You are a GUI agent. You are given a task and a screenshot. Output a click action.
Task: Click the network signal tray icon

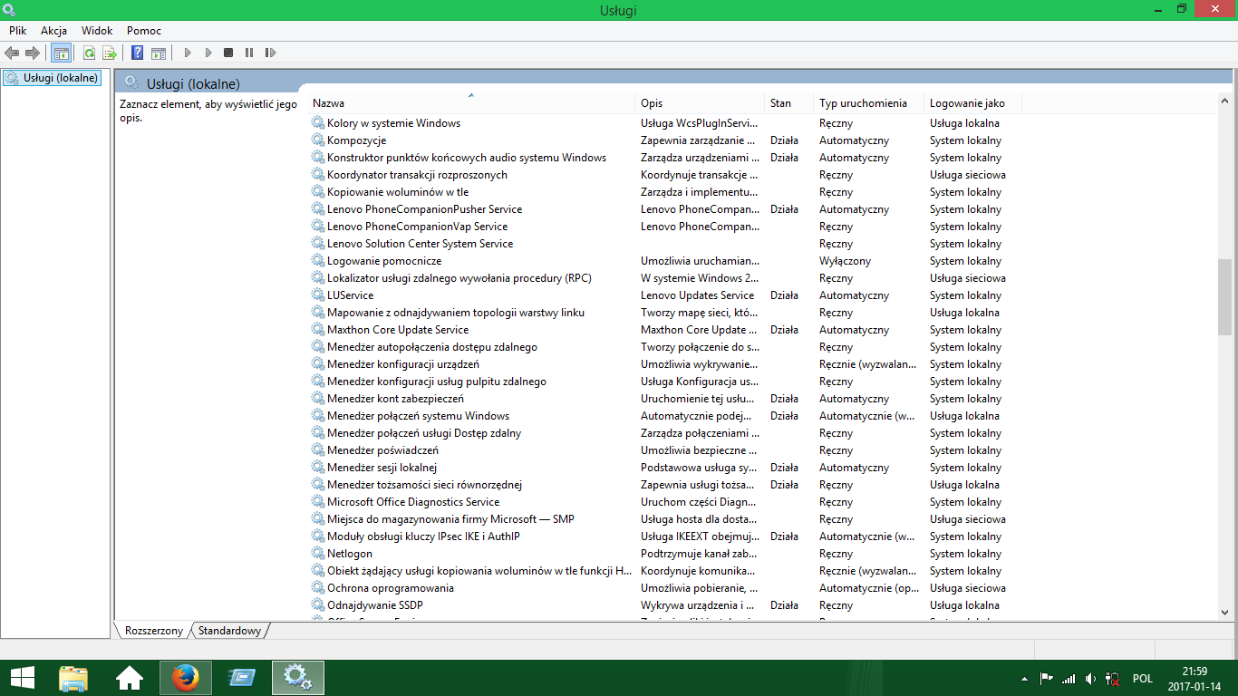pyautogui.click(x=1069, y=679)
